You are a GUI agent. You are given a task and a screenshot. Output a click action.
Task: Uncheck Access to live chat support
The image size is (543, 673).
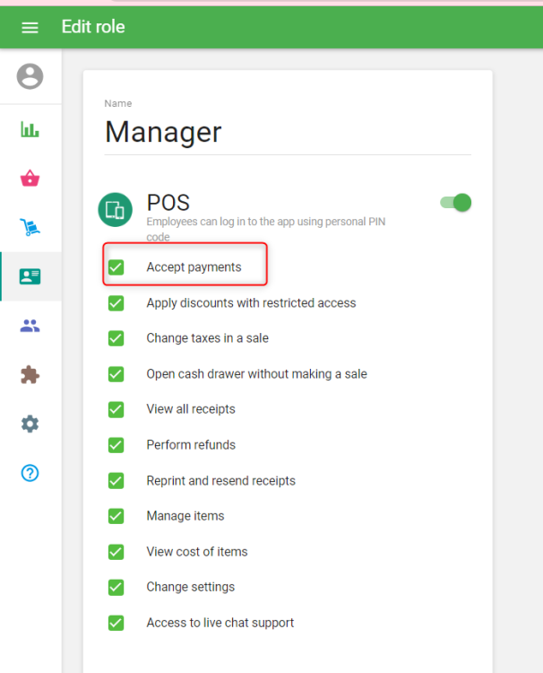pyautogui.click(x=116, y=623)
